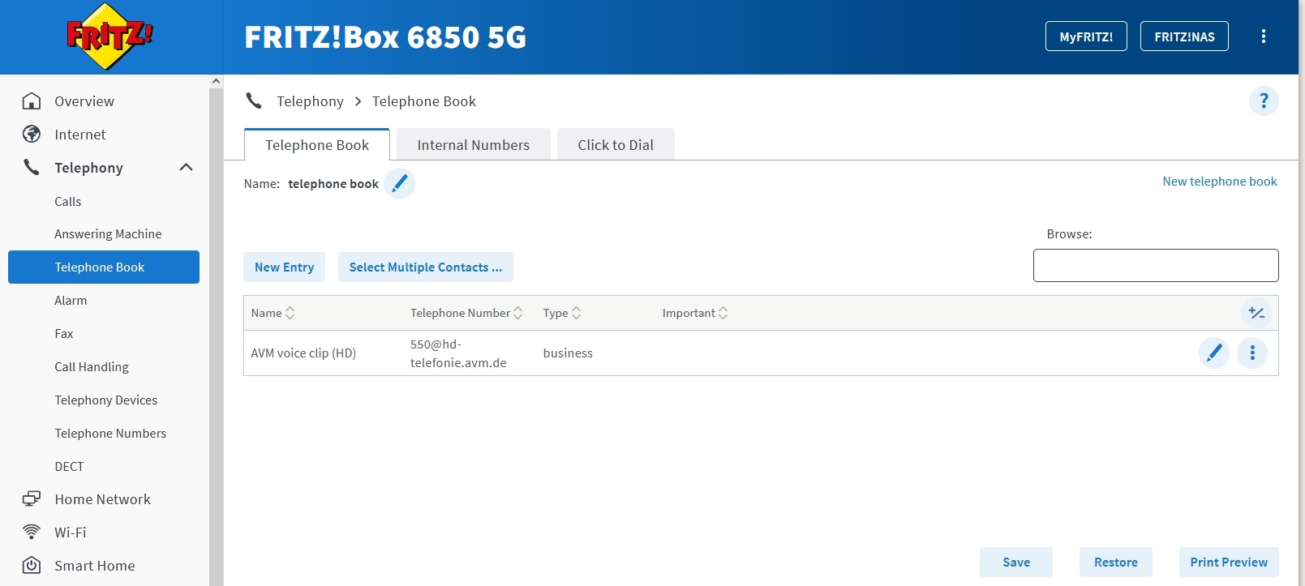1305x586 pixels.
Task: Switch to the Telephone Book tab
Action: 317,145
